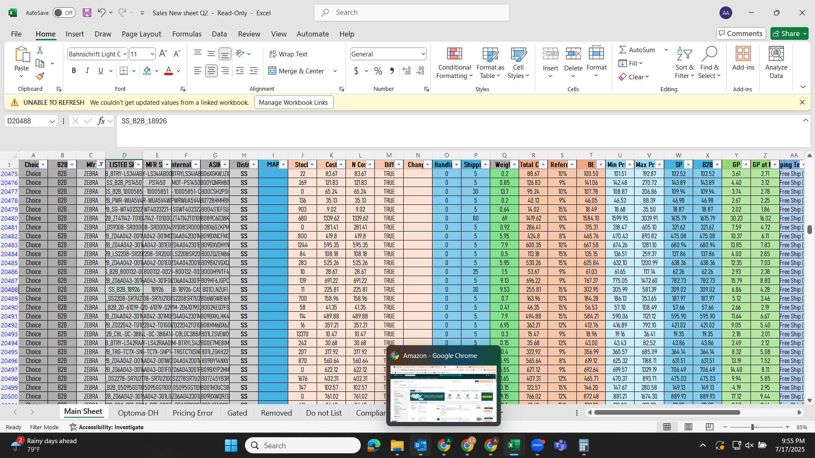815x458 pixels.
Task: Click the Format as Table icon
Action: pos(490,54)
